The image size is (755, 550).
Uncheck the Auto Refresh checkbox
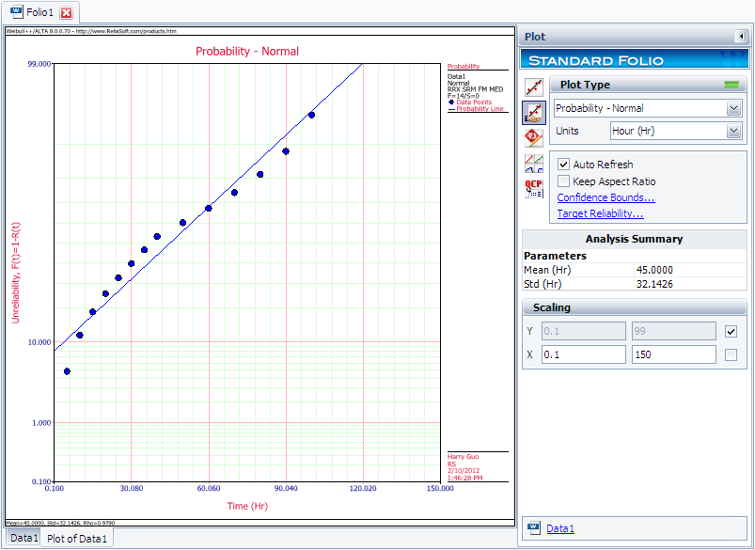coord(564,165)
